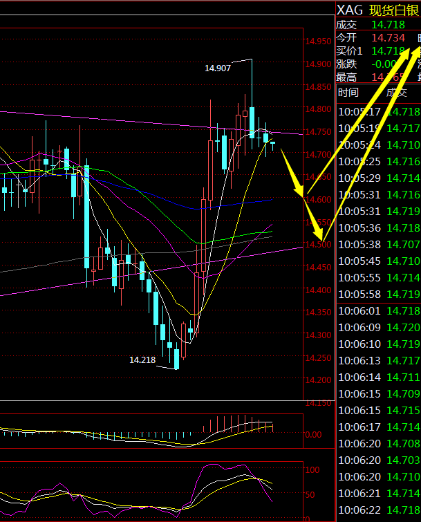Click the MACD 0.00 zero-line label
This screenshot has height=522, width=421.
314,434
